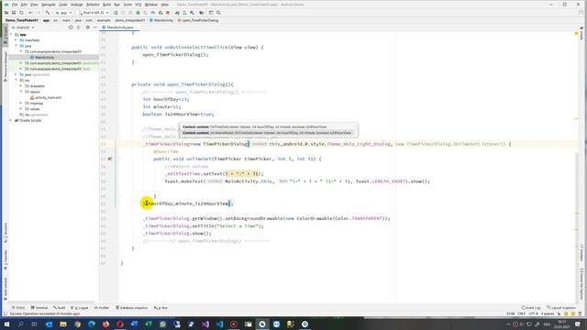Viewport: 587px width, 330px height.
Task: Open the Resource Manager side tab
Action: tap(6, 67)
